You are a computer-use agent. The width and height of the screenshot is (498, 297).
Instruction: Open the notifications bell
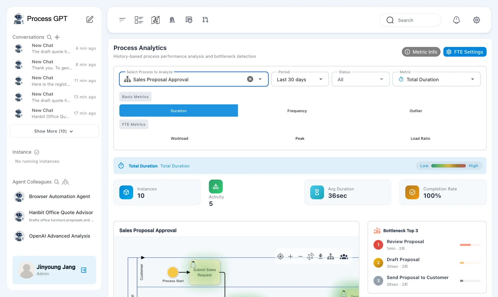pyautogui.click(x=456, y=20)
